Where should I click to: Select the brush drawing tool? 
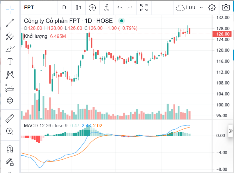10,49
